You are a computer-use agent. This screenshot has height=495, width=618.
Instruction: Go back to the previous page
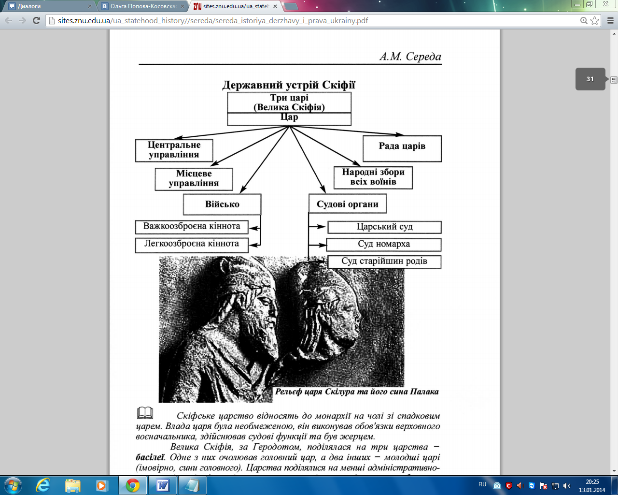pyautogui.click(x=8, y=21)
